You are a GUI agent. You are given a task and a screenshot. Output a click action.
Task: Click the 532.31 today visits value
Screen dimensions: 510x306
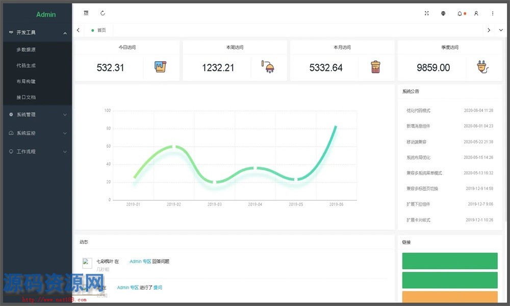coord(110,68)
